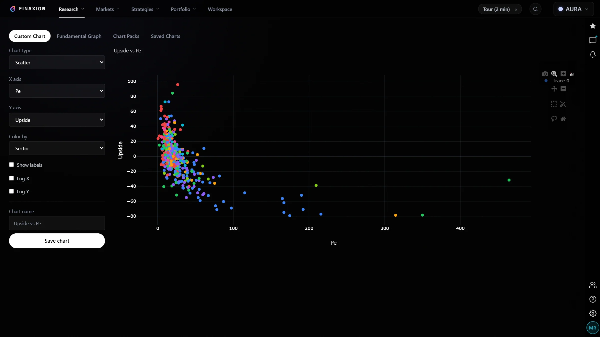Image resolution: width=600 pixels, height=337 pixels.
Task: Open the Plotly logo icon in modebar
Action: click(x=572, y=74)
